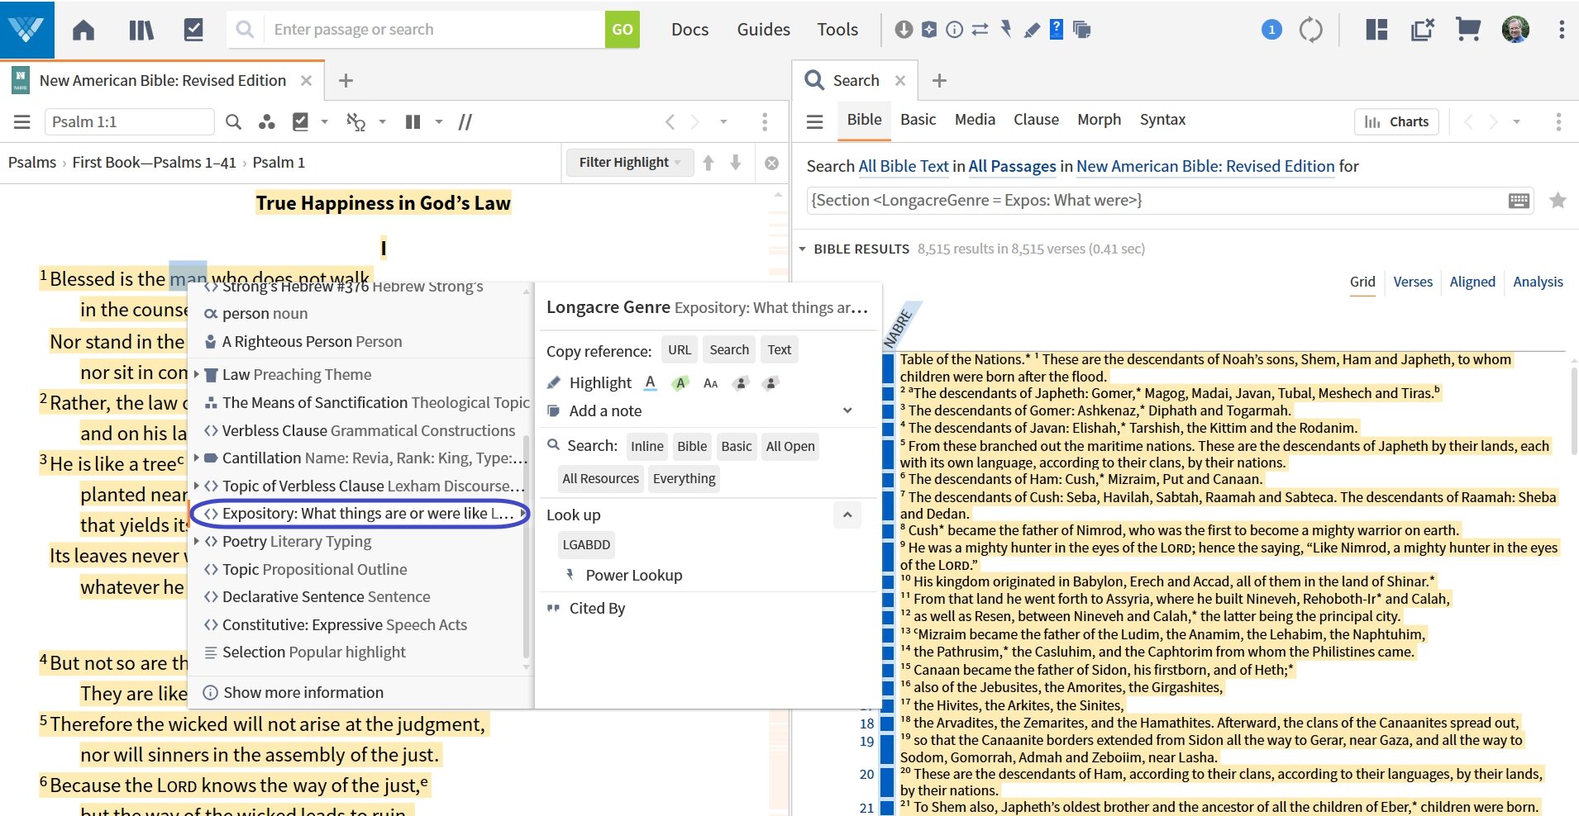Toggle the reading plan checkbox icon in NABRE toolbar
1579x816 pixels.
[x=301, y=122]
